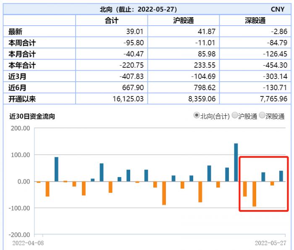Screen dimensions: 294x250
Task: Click the 2022-05-27 date axis label
Action: [270, 243]
